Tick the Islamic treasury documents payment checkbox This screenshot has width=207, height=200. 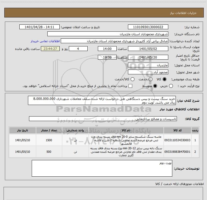130,86
